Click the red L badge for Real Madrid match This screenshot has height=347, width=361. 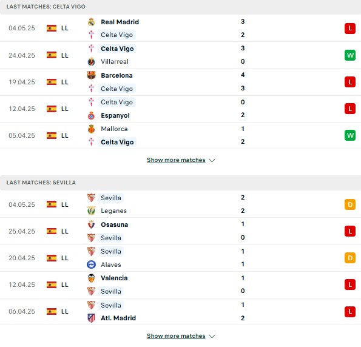pyautogui.click(x=350, y=29)
